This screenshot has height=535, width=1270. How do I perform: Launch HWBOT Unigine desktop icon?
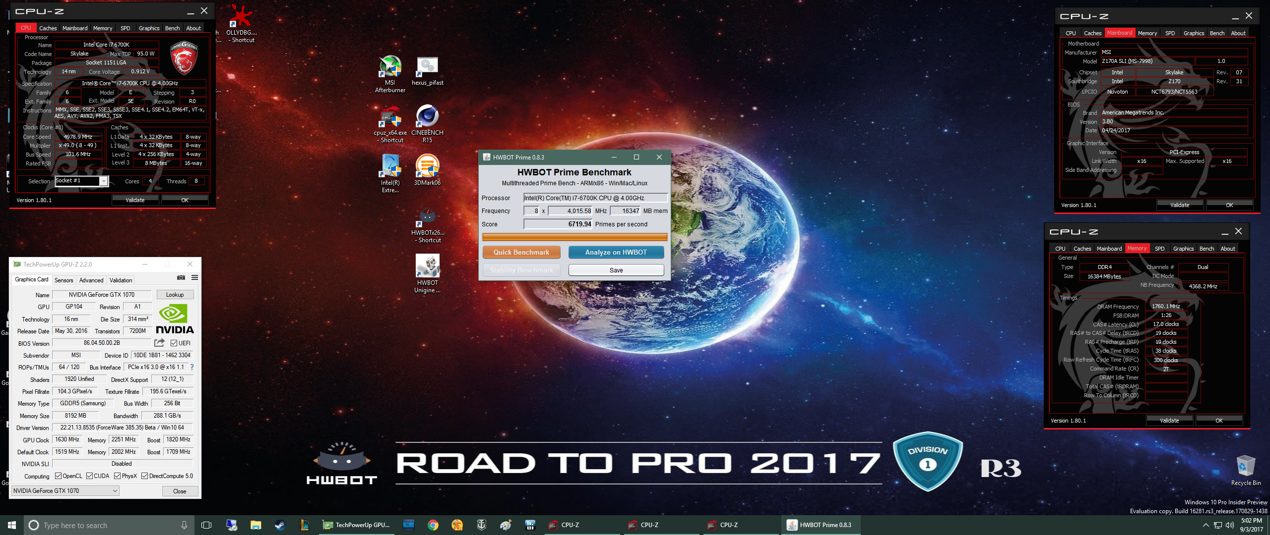[427, 274]
